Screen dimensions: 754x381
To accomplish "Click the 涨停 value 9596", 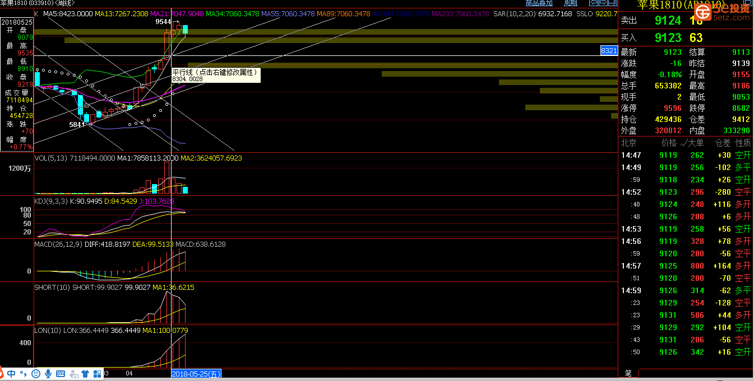I will [x=673, y=108].
